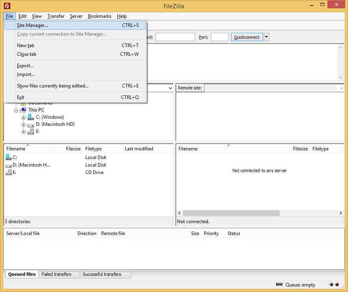This screenshot has width=348, height=292.
Task: Select the E: CD drive icon in file list
Action: (x=8, y=173)
